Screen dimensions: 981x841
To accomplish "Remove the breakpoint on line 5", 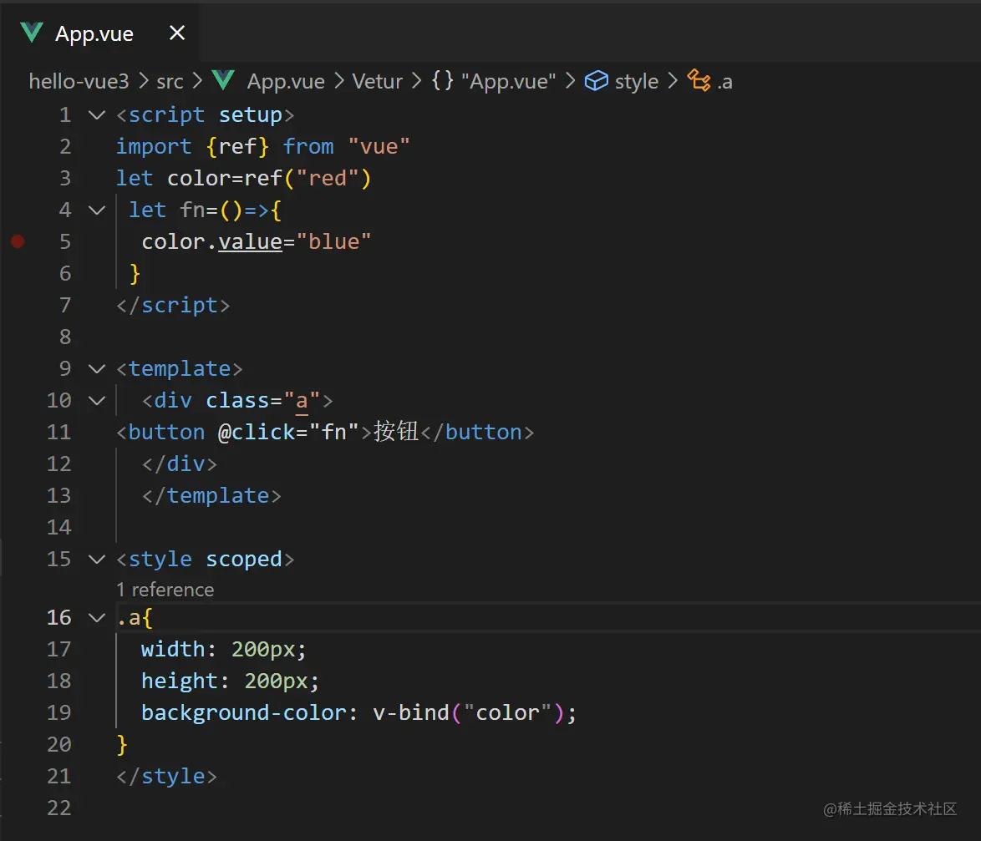I will click(18, 242).
